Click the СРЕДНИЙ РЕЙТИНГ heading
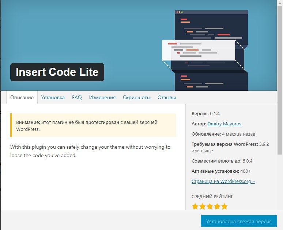The width and height of the screenshot is (283, 230). (212, 197)
